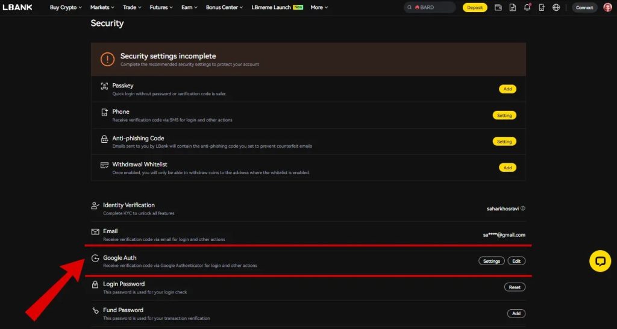The height and width of the screenshot is (329, 617).
Task: Click the Anti-phishing Code lock icon
Action: (104, 139)
